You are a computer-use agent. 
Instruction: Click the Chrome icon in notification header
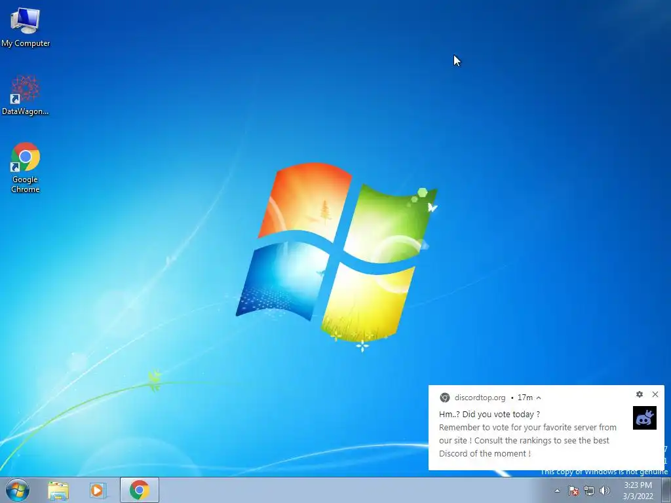coord(445,398)
